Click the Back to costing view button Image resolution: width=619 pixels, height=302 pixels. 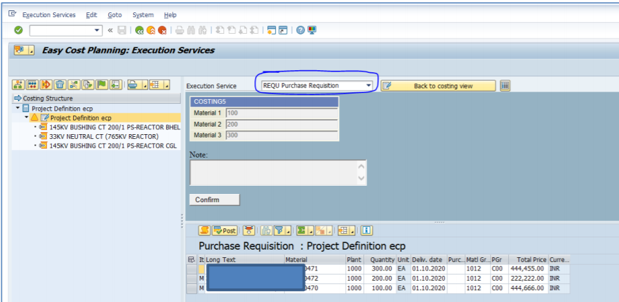pos(438,86)
